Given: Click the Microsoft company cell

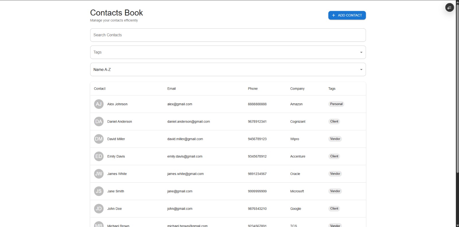Looking at the screenshot, I should (x=297, y=192).
